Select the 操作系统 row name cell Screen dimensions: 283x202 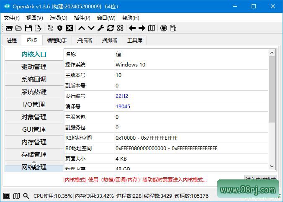click(x=89, y=64)
